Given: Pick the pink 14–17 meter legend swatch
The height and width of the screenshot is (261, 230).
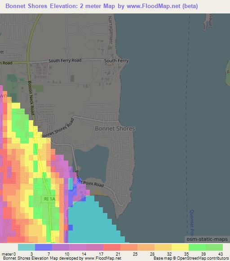Looking at the screenshot, I should point(95,247).
